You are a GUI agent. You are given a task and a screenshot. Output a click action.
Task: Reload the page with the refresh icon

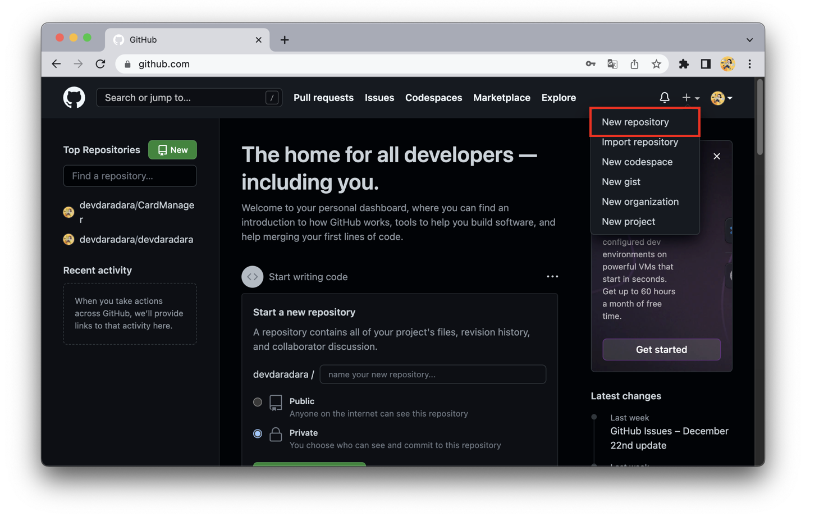click(x=100, y=64)
